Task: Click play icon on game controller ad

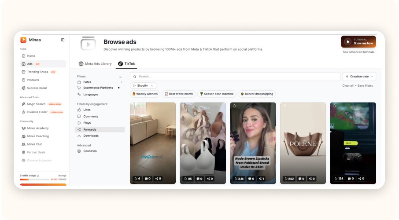Action: [x=335, y=106]
